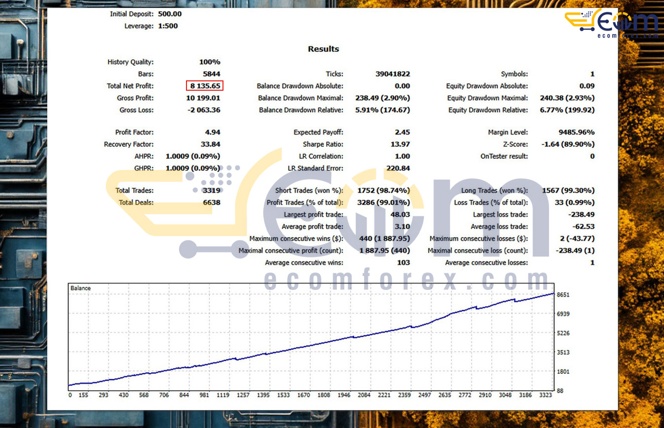The width and height of the screenshot is (664, 428).
Task: Select the red-boxed Total Net Profit value
Action: 205,86
